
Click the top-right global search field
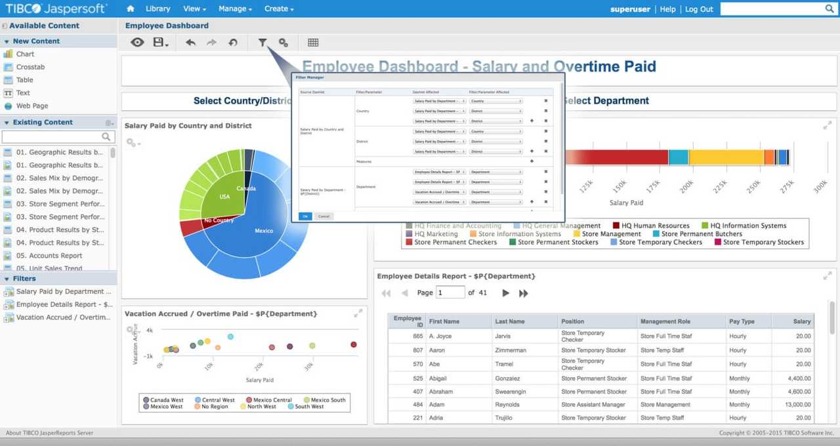[x=772, y=9]
